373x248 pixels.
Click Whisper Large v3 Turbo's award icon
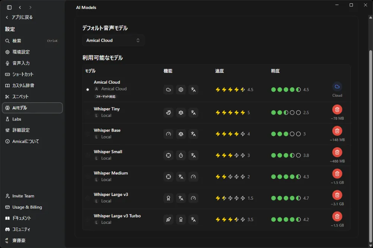point(181,219)
